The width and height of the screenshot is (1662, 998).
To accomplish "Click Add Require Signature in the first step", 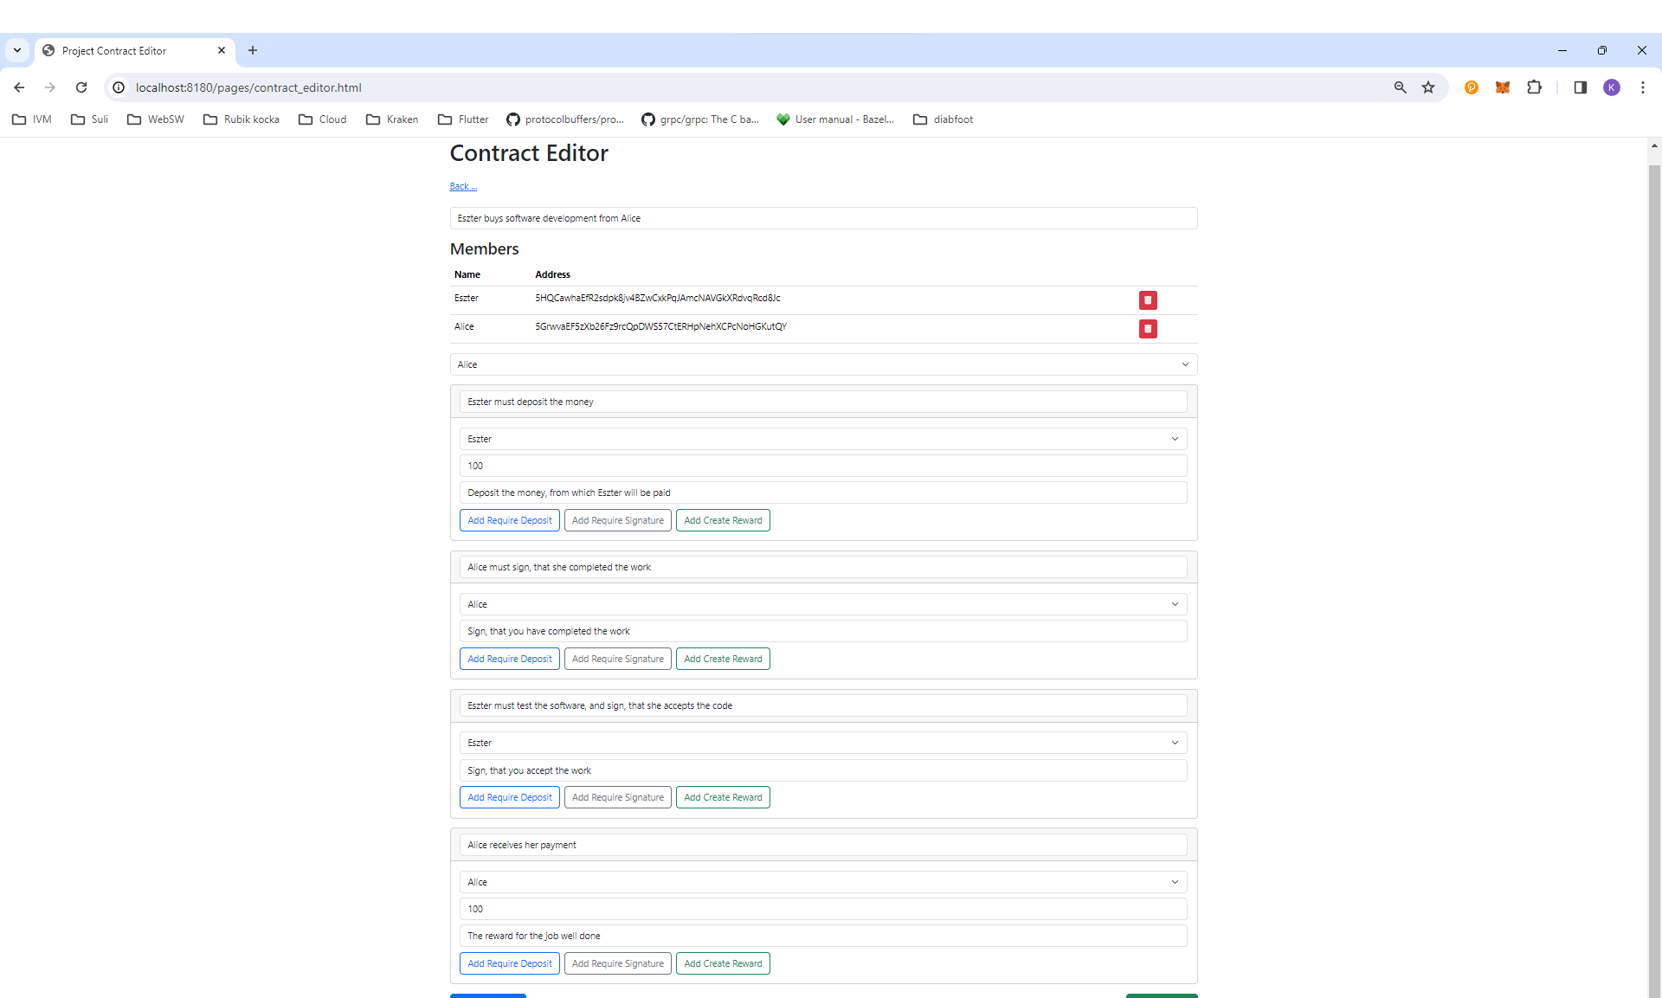I will tap(617, 520).
